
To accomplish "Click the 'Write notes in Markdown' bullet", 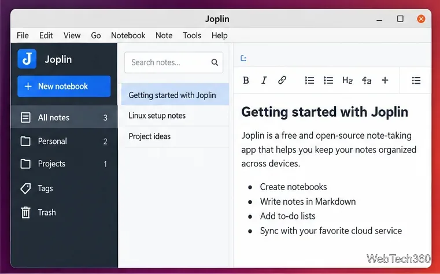I will 308,201.
